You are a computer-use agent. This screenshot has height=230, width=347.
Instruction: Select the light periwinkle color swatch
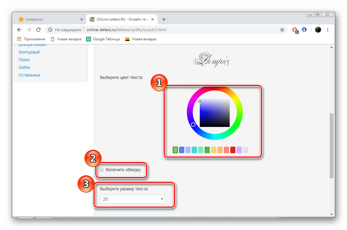tap(188, 150)
